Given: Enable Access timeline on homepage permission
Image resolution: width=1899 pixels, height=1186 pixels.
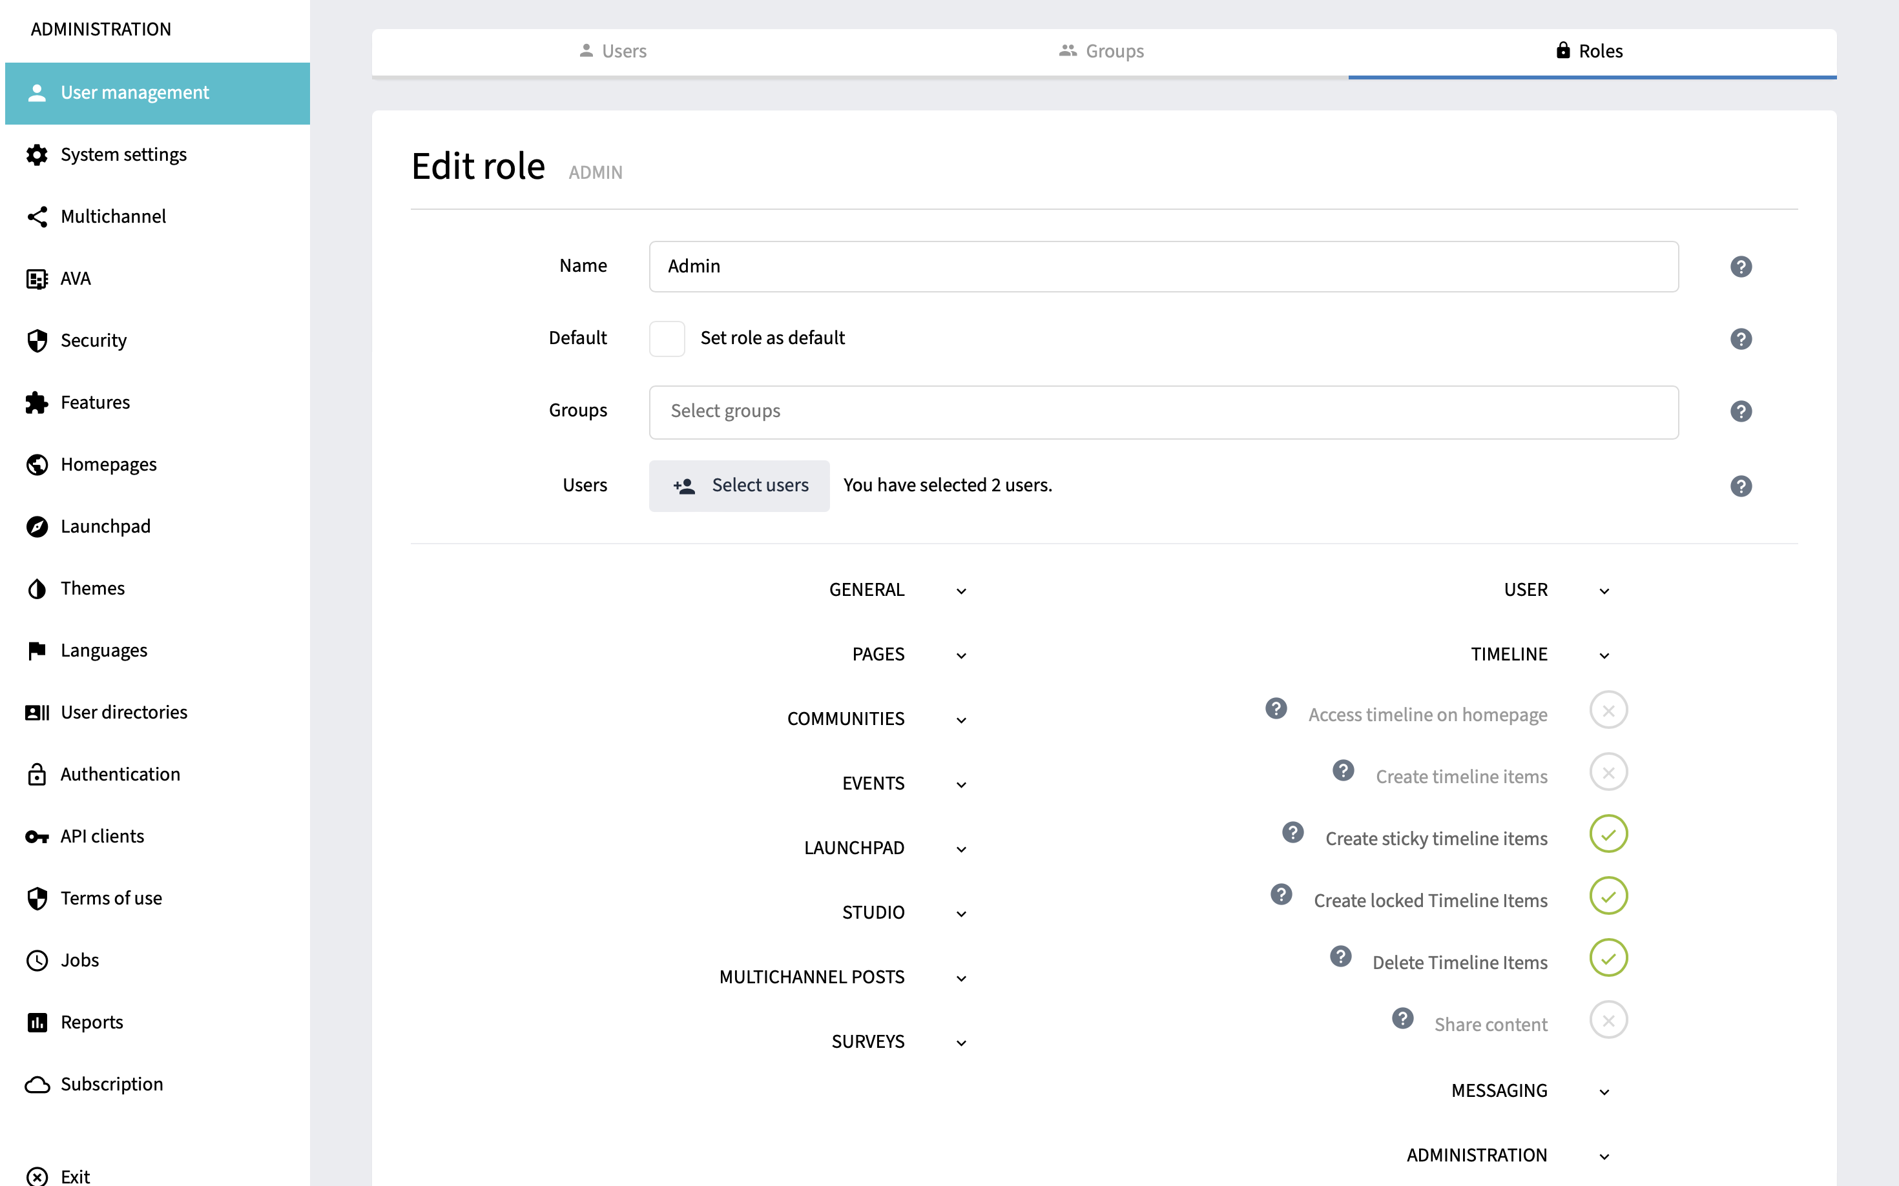Looking at the screenshot, I should (x=1608, y=710).
